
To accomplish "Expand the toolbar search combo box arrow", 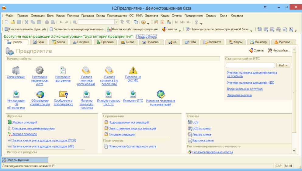I will (116, 22).
